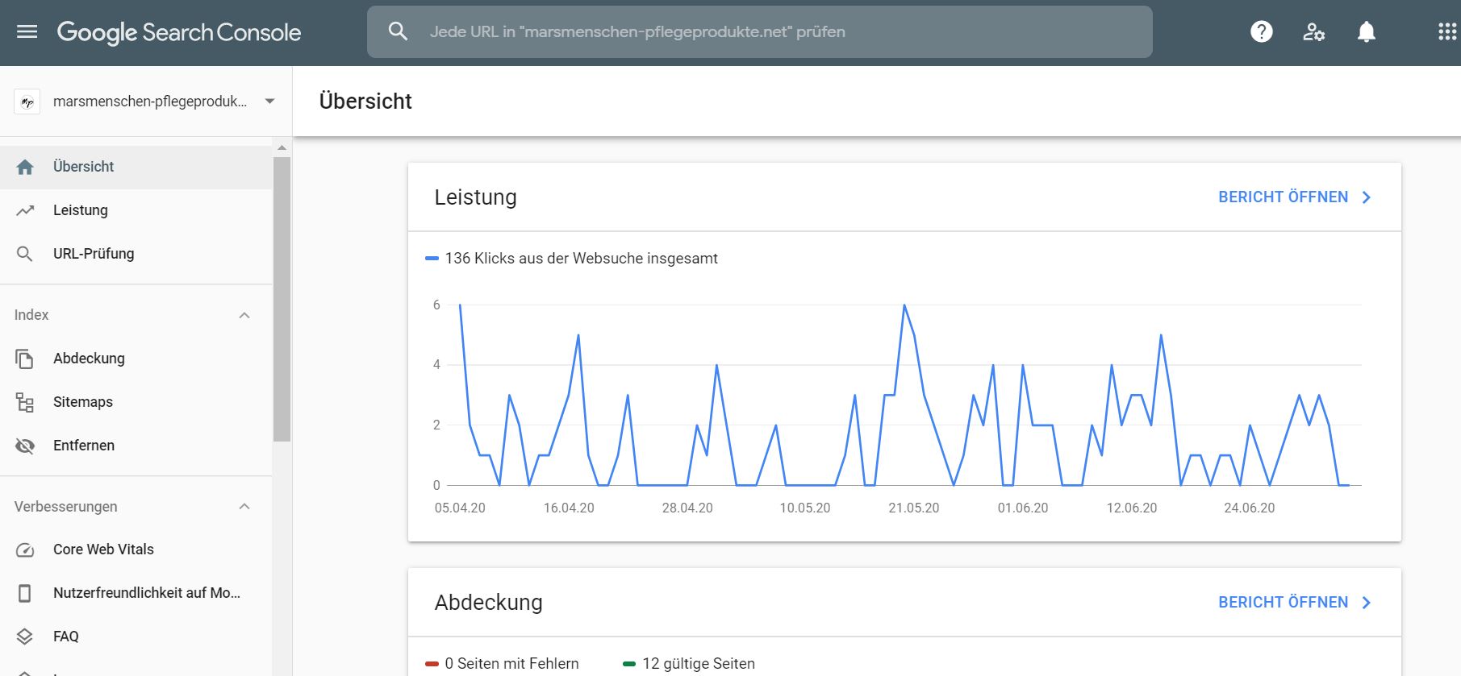Open the Help question mark icon
The image size is (1461, 676).
coord(1261,31)
